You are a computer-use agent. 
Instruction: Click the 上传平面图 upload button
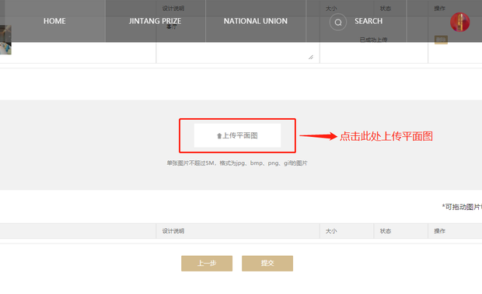(x=237, y=135)
